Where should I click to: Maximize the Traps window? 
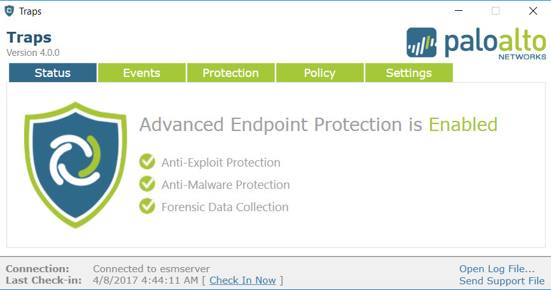(x=496, y=11)
